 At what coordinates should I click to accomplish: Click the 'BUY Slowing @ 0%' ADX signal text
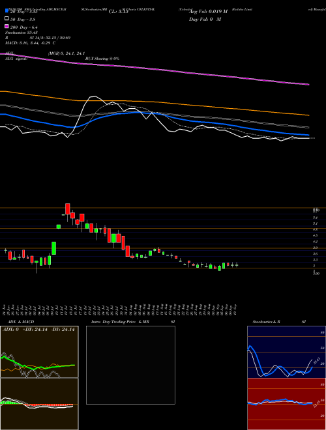click(102, 59)
